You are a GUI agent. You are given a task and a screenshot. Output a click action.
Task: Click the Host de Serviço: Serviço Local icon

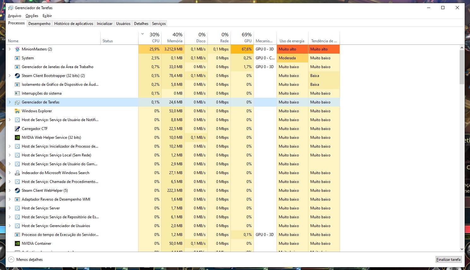click(x=17, y=155)
